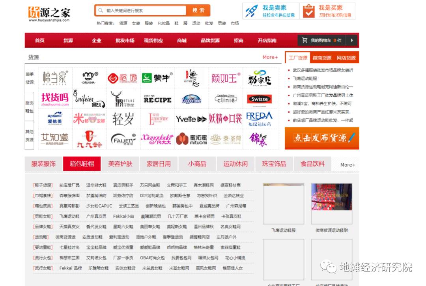Click the 少女粉CAPUC link

[x=99, y=206]
